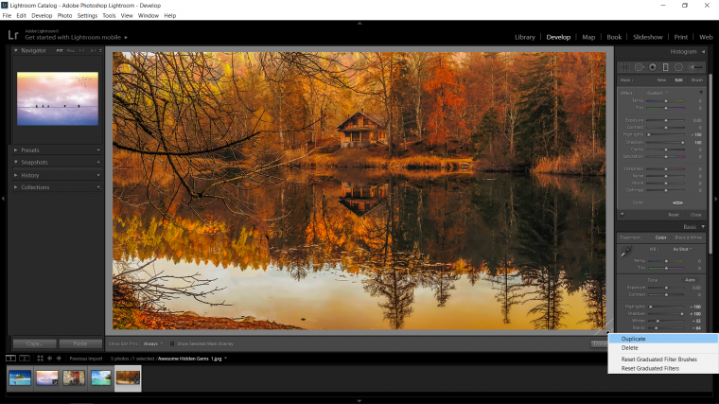Go back using filmstrip left arrow
Viewport: 719px width, 404px height.
49,359
